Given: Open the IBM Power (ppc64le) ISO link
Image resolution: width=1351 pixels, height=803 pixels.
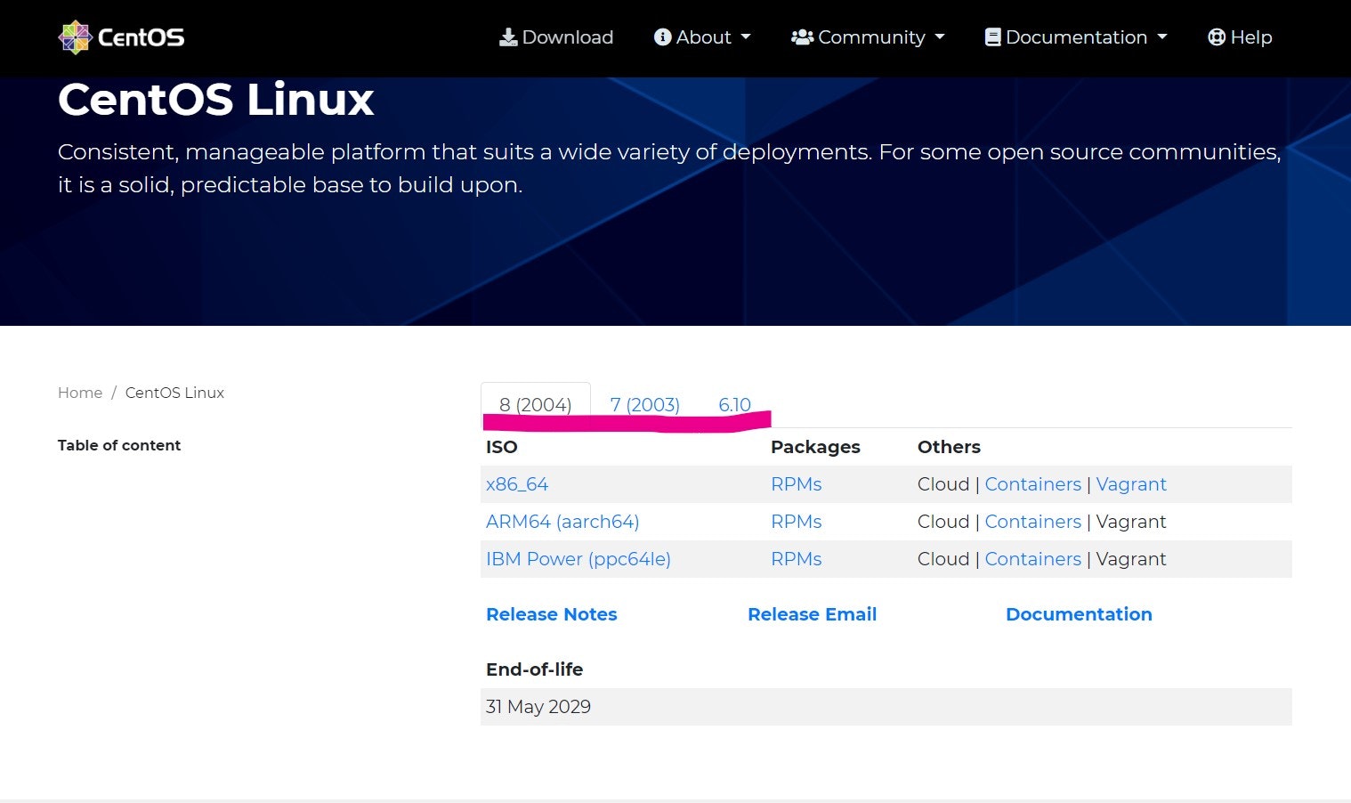Looking at the screenshot, I should (578, 559).
